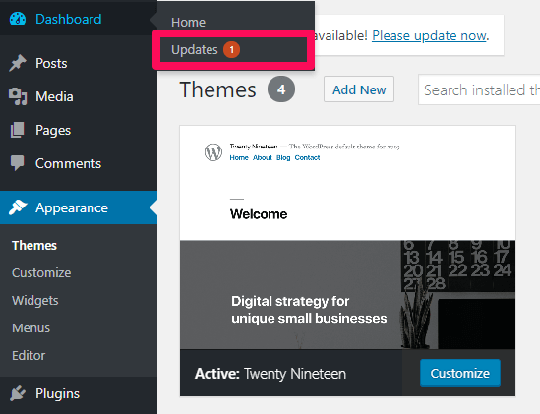Viewport: 540px width, 414px height.
Task: Click the Media library icon
Action: coord(18,96)
